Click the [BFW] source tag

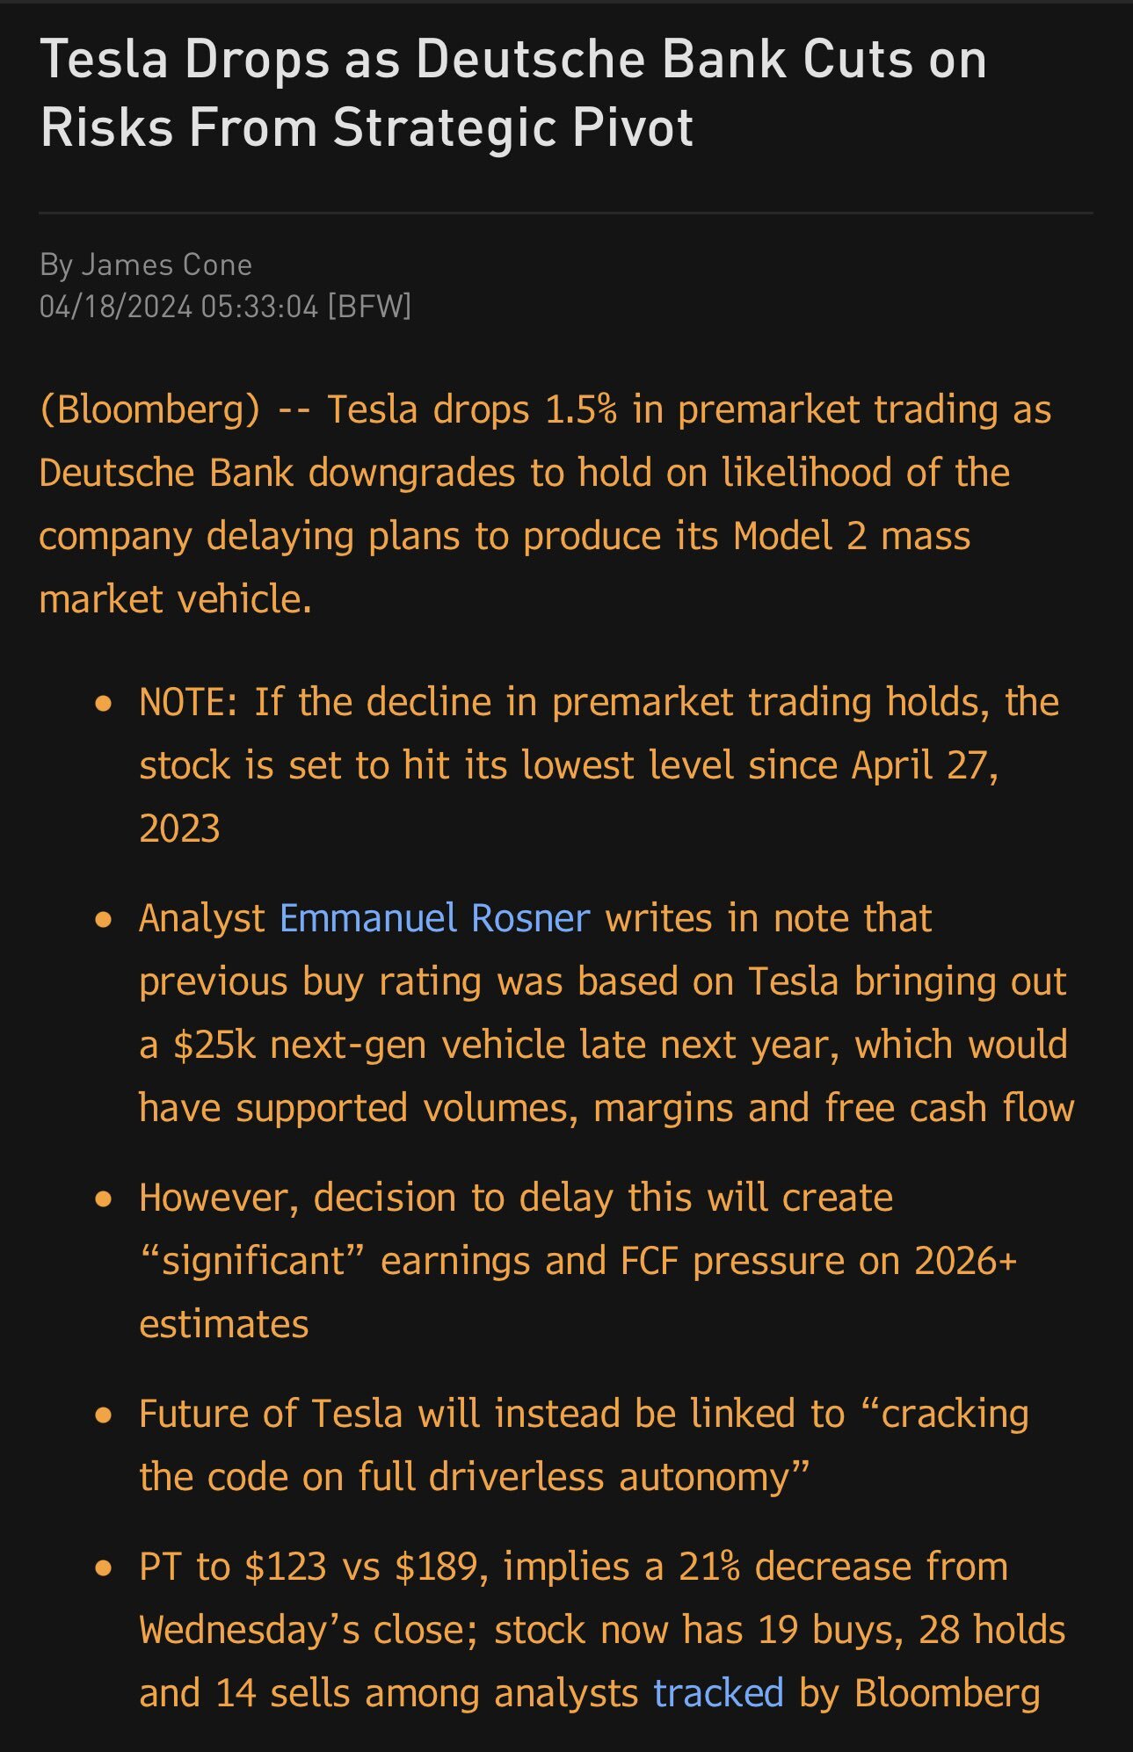[368, 307]
